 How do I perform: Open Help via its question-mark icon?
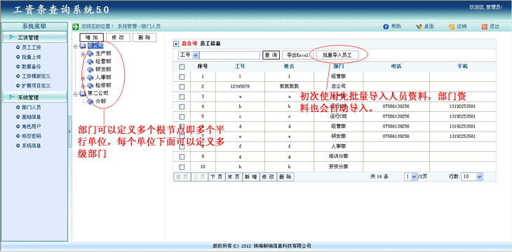tap(386, 27)
